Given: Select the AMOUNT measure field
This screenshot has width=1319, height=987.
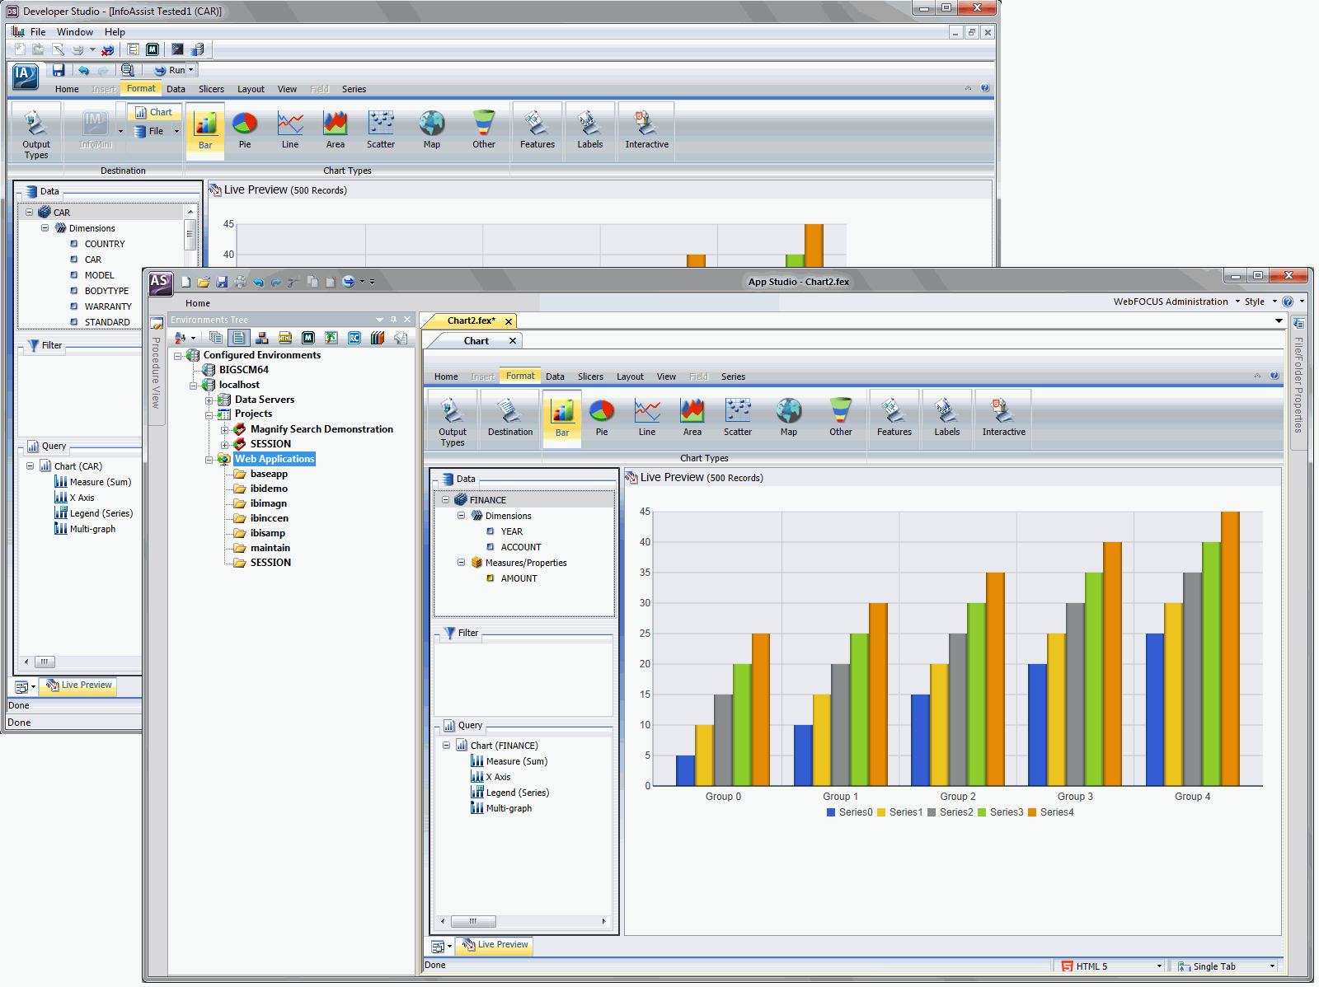Looking at the screenshot, I should coord(519,578).
